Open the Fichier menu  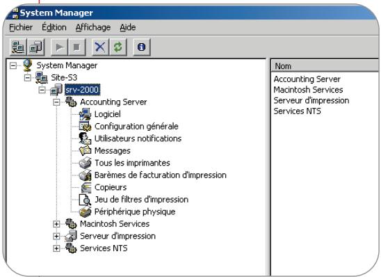tap(21, 27)
